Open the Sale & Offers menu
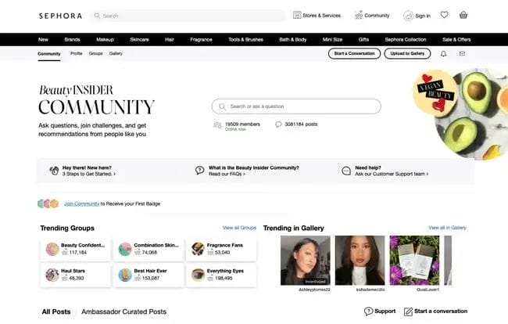Viewport: 508px width, 324px height. (x=456, y=40)
